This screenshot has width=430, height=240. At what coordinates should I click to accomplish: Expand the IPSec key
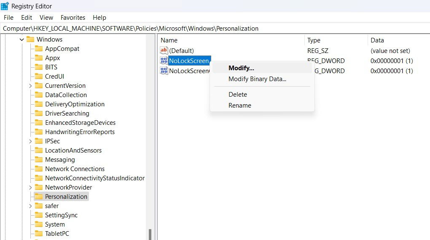tap(30, 141)
